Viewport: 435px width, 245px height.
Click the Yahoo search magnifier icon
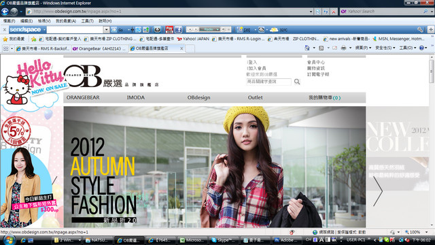pyautogui.click(x=425, y=12)
